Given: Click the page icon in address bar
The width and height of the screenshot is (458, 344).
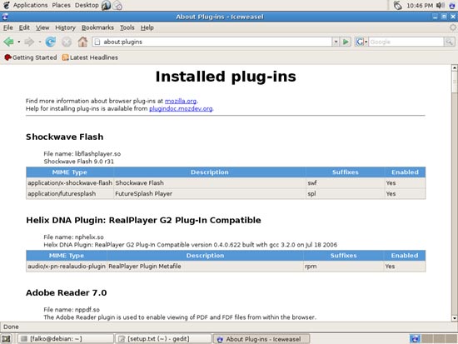Looking at the screenshot, I should pyautogui.click(x=97, y=42).
